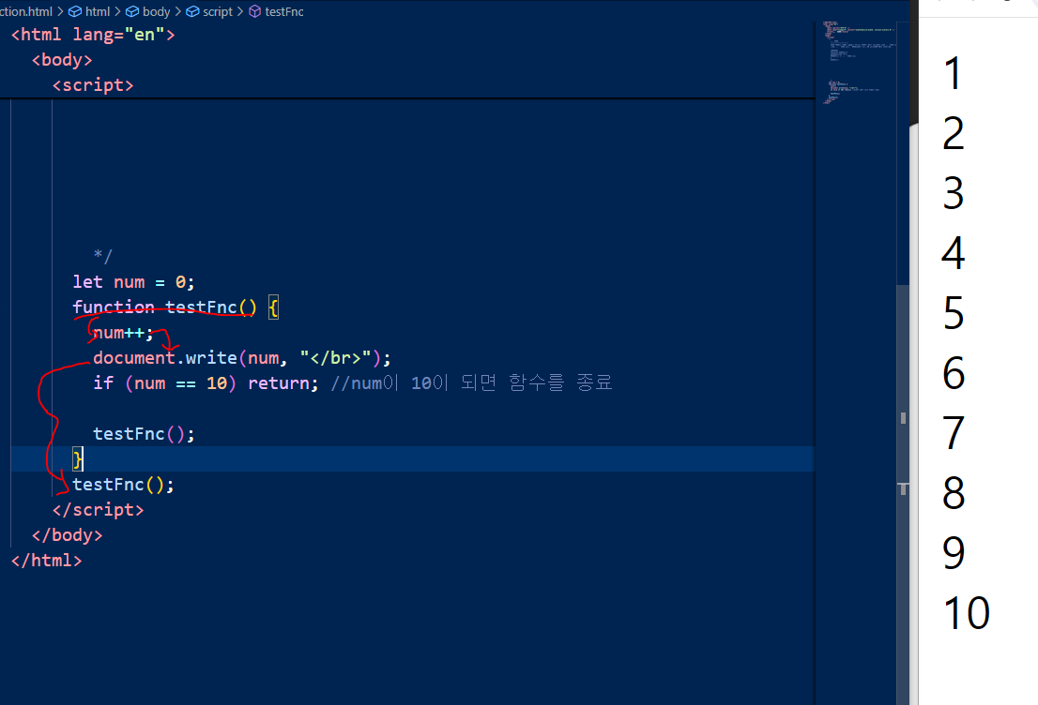Click the file name breadcrumb ending 'ction.html'
1038x705 pixels.
point(26,11)
